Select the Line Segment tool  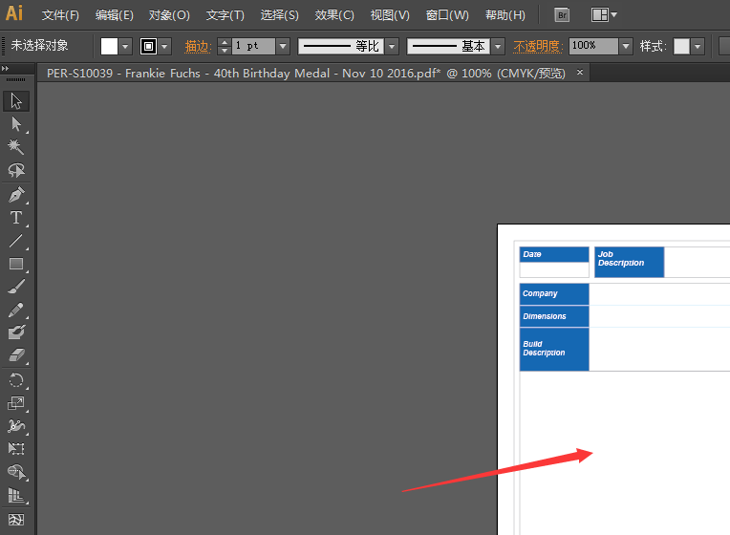(x=16, y=241)
